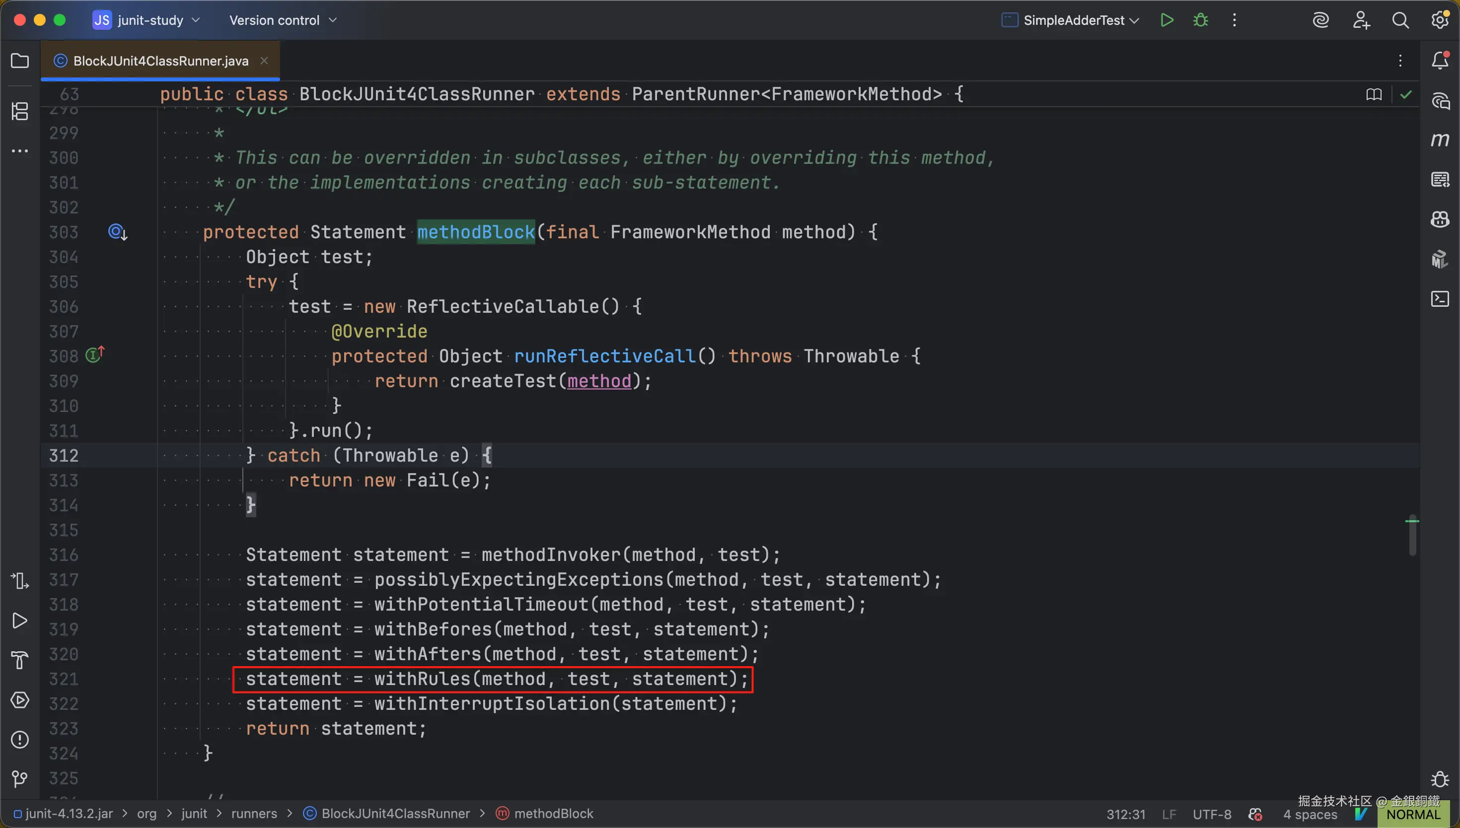Open the Git branch tool window
This screenshot has height=828, width=1460.
(x=20, y=778)
